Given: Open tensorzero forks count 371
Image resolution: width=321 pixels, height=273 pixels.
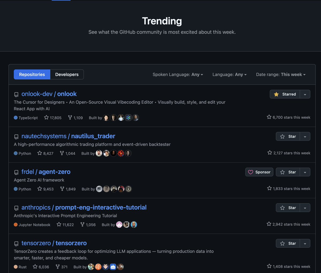Looking at the screenshot, I should [61, 267].
